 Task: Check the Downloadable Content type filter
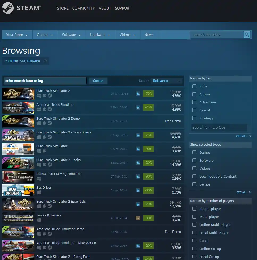194,176
